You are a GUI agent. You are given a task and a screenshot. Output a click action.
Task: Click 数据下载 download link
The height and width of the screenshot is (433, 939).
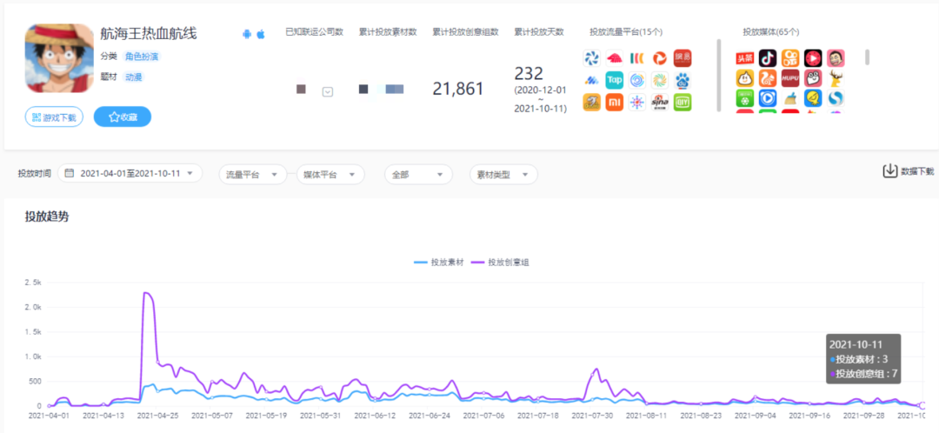[909, 171]
